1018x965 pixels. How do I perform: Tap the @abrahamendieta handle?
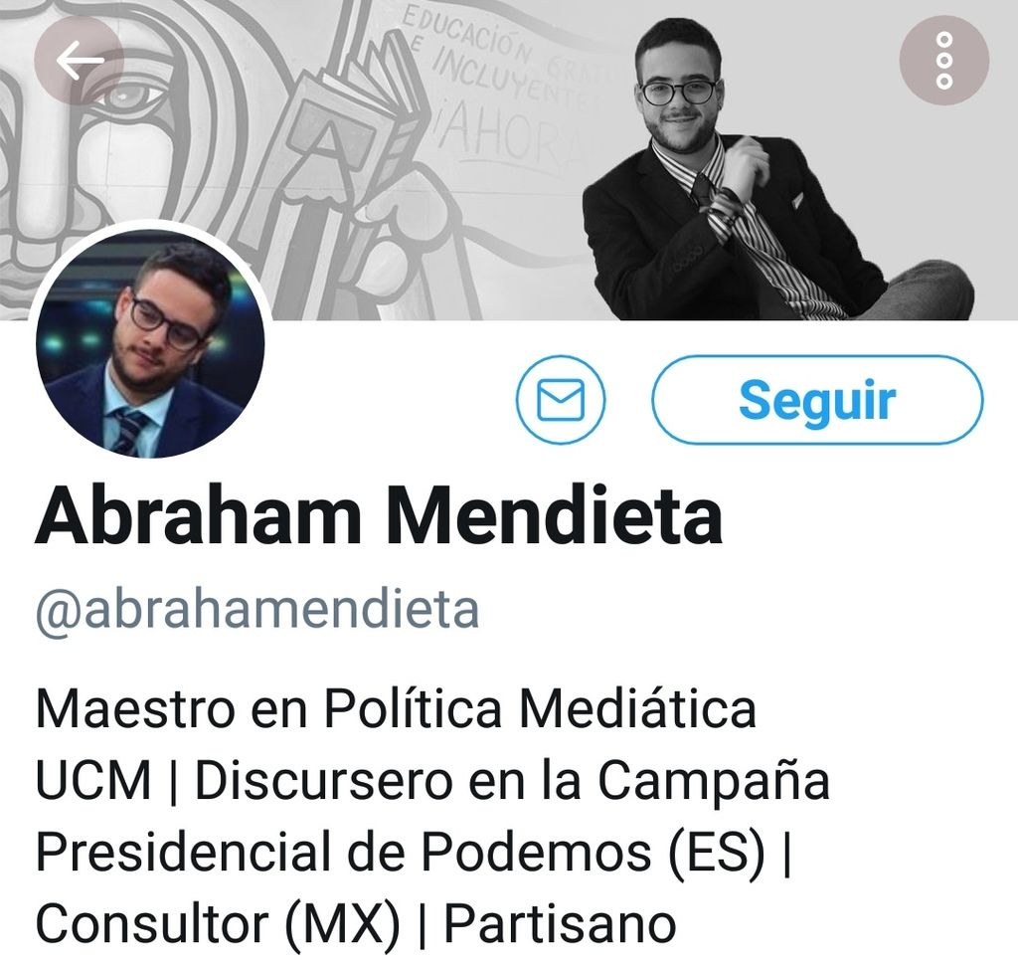point(257,610)
